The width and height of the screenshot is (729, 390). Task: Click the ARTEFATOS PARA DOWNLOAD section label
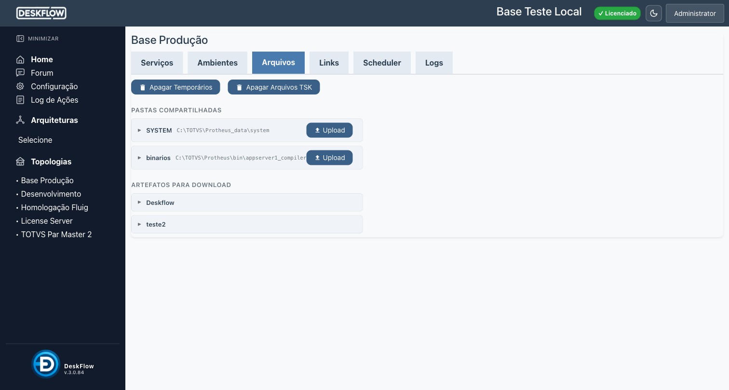coord(181,185)
